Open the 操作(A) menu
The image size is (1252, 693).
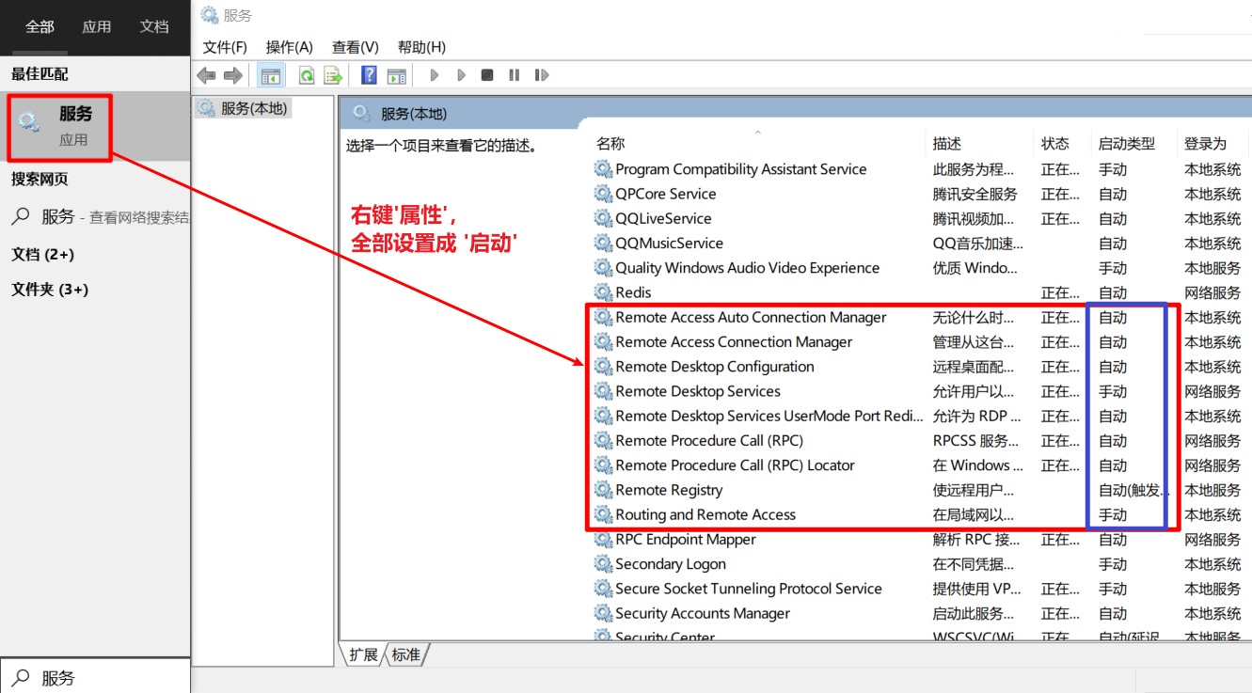point(289,47)
